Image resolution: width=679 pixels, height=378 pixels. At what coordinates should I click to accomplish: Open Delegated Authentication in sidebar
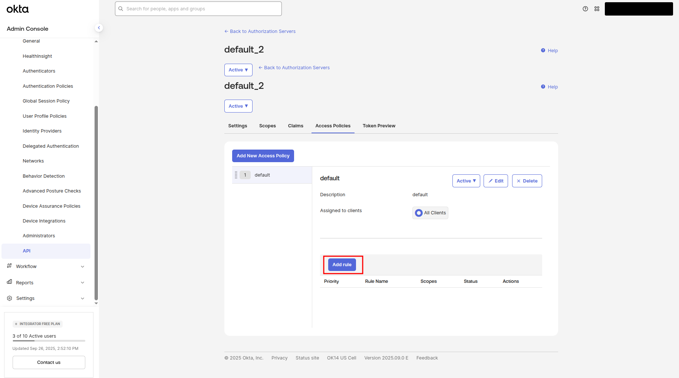51,146
